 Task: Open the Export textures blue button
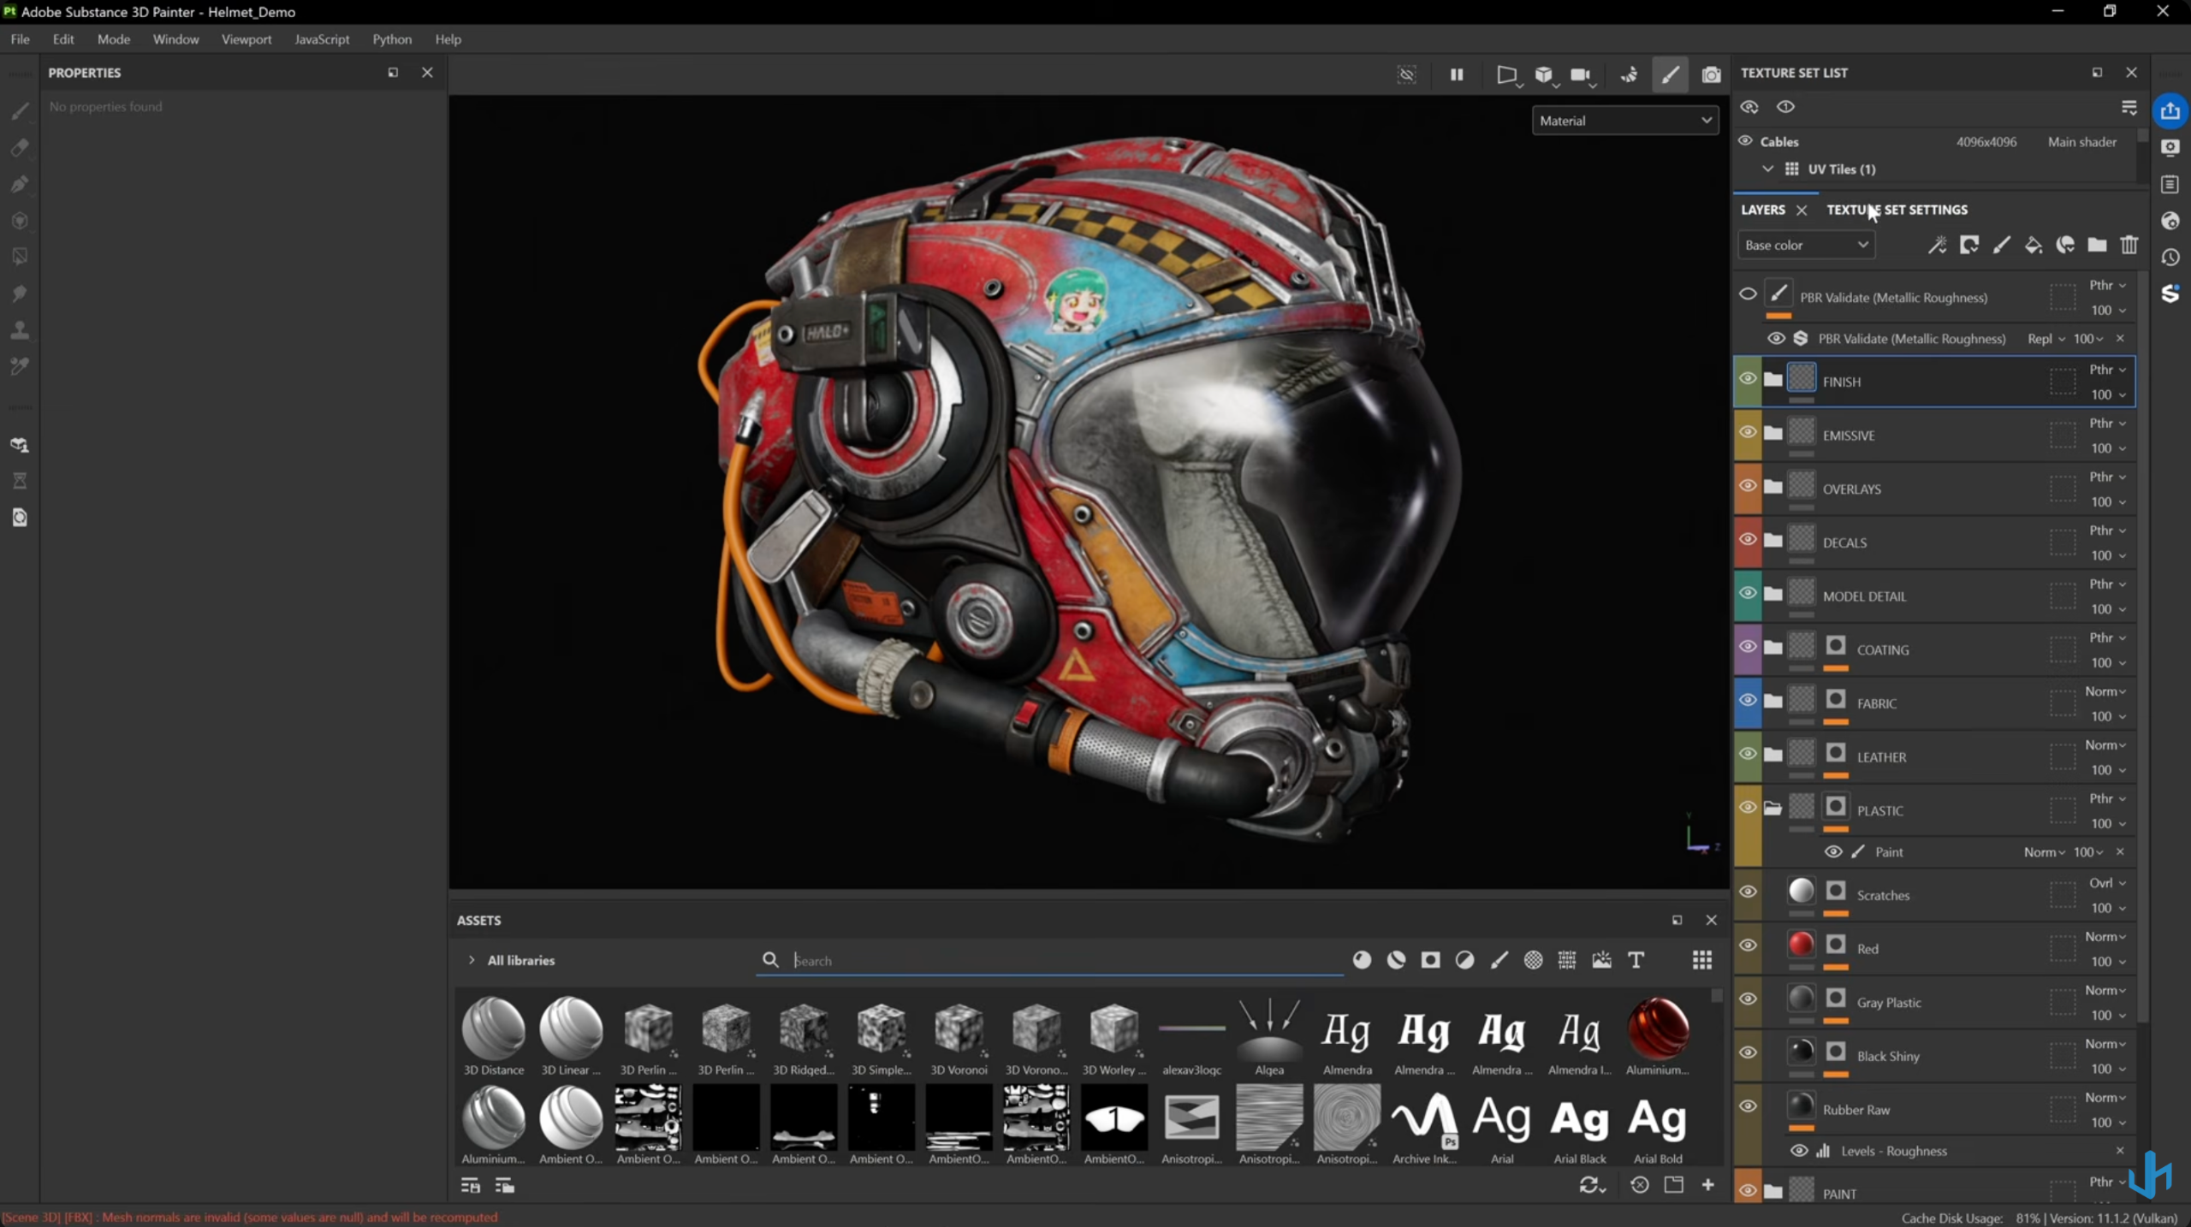point(2170,111)
